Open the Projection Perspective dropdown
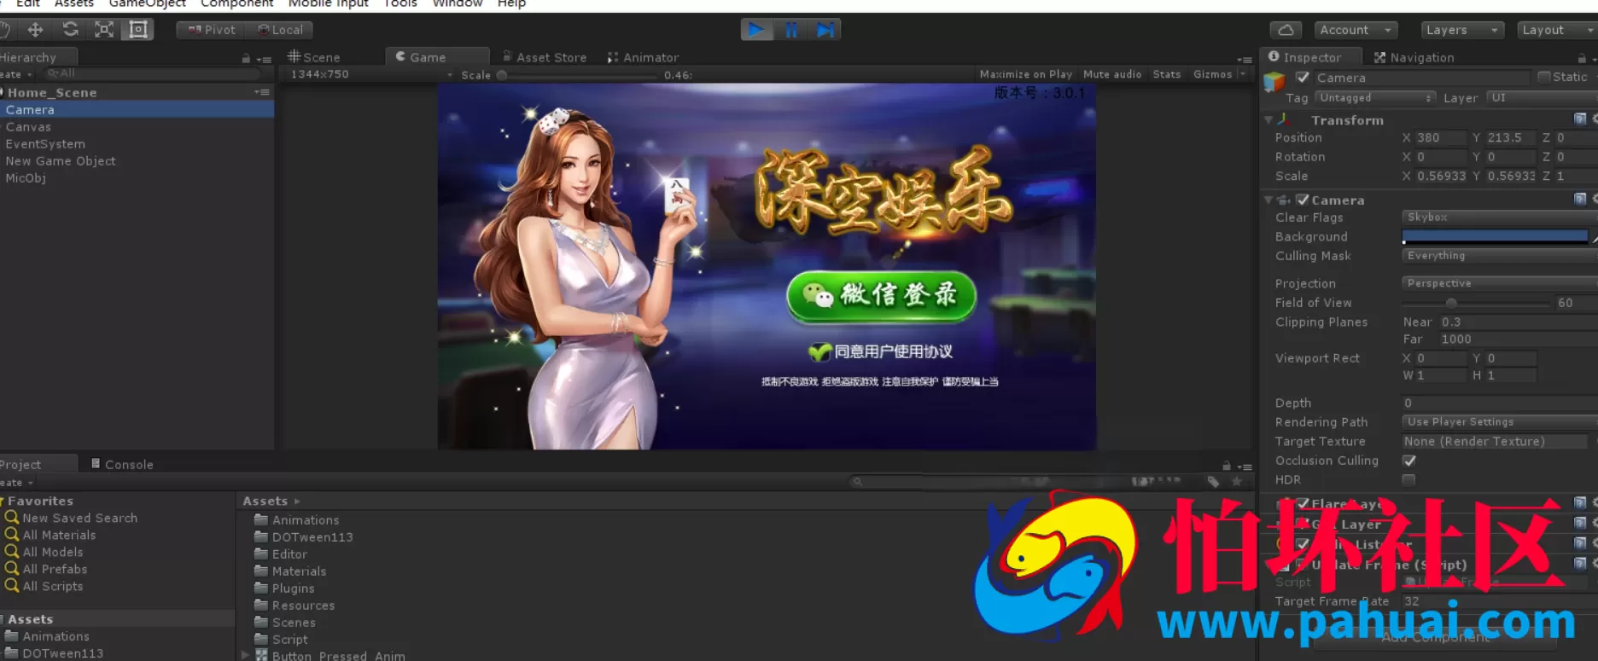Viewport: 1598px width, 661px height. (x=1499, y=283)
